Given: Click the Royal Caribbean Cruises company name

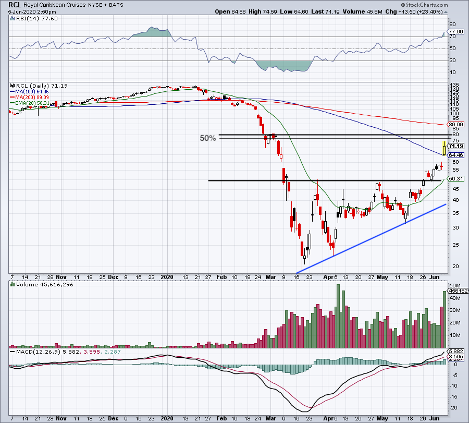Looking at the screenshot, I should pos(54,5).
